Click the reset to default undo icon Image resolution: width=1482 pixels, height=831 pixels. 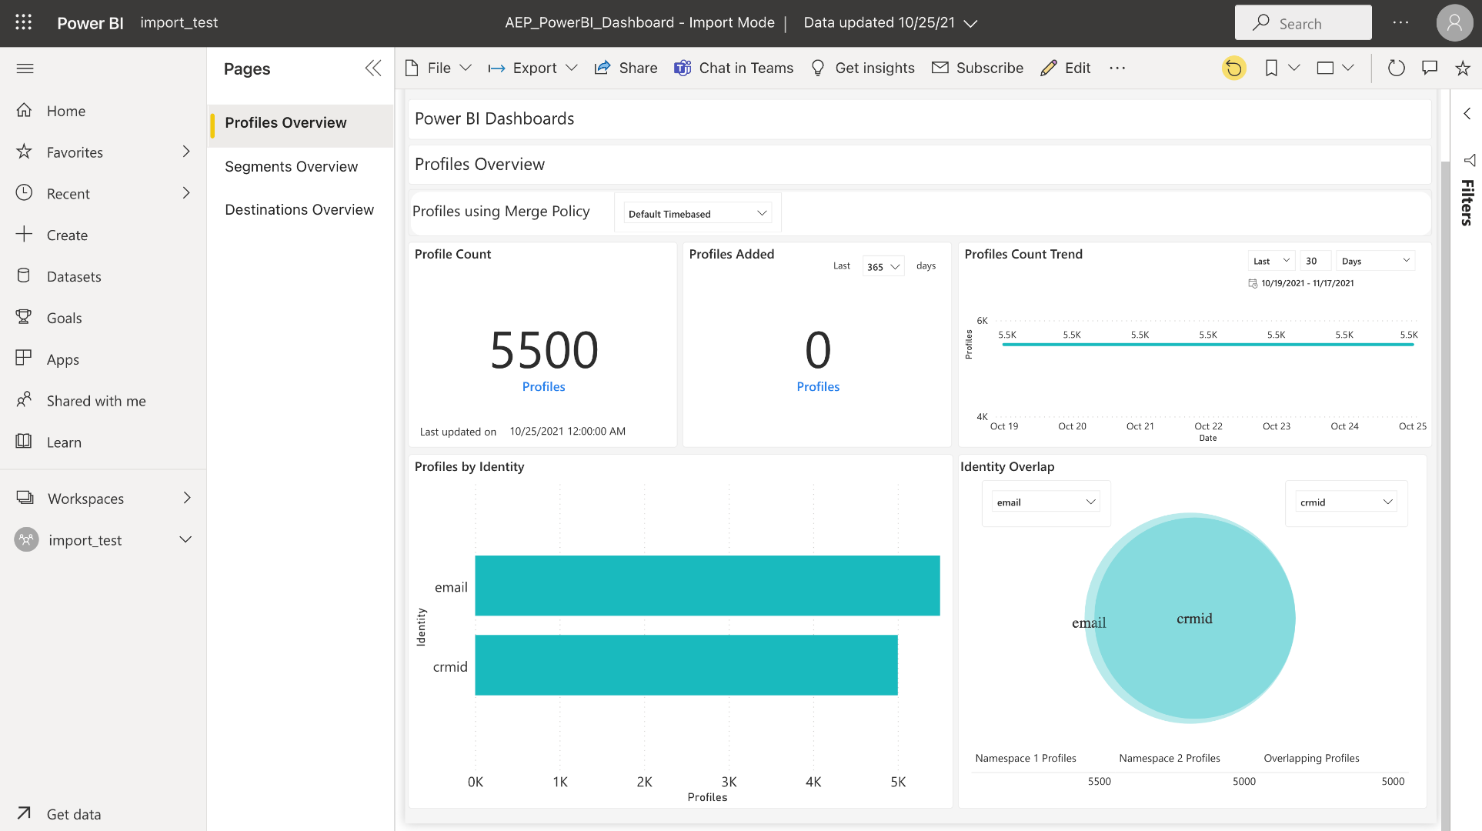(x=1233, y=68)
